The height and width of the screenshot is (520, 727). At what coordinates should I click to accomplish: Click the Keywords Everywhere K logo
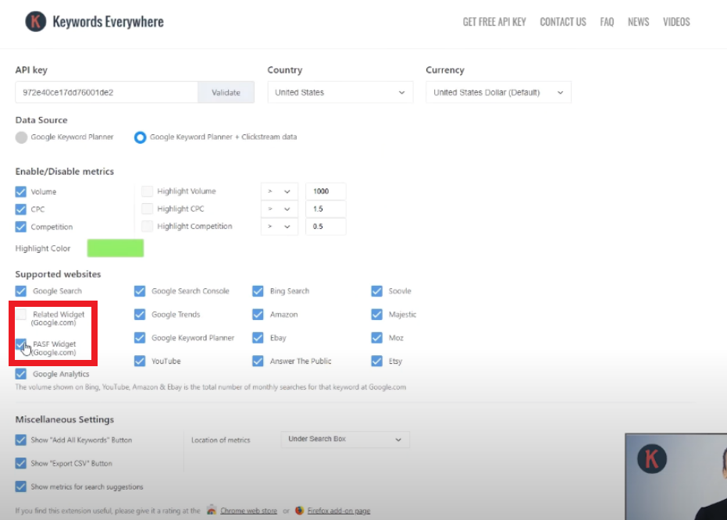click(x=36, y=21)
